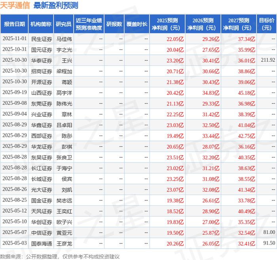The image size is (277, 260).
Task: Select the 光大证券 institution cell
Action: [42, 190]
